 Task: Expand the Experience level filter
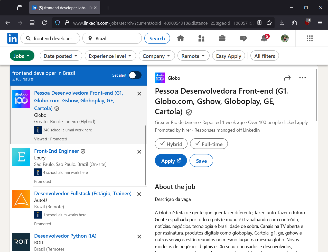pyautogui.click(x=110, y=56)
